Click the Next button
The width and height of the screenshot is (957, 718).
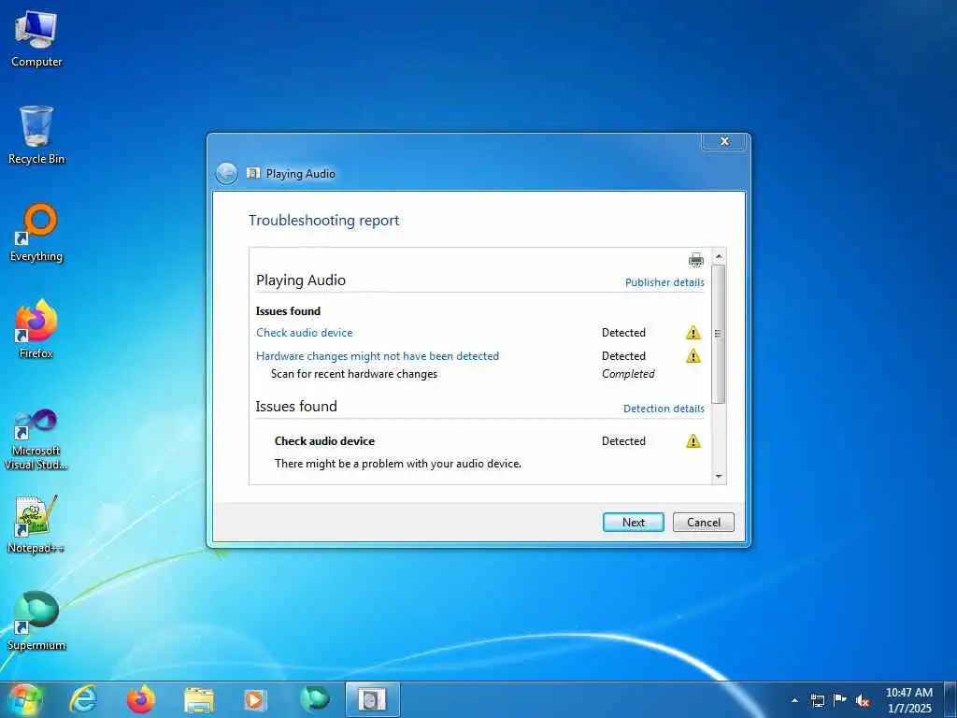click(x=634, y=523)
